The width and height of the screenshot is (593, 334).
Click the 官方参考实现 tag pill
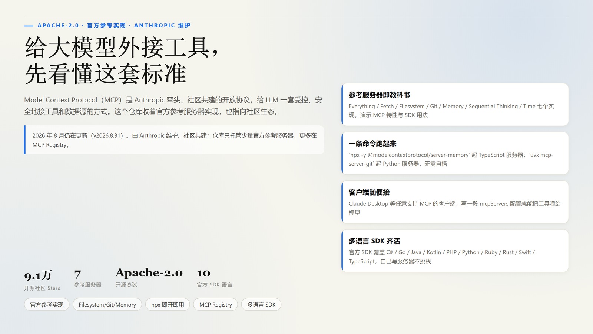(47, 305)
